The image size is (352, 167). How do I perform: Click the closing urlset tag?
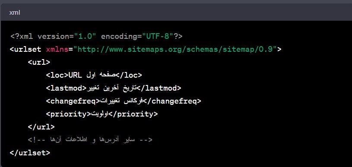(30, 153)
